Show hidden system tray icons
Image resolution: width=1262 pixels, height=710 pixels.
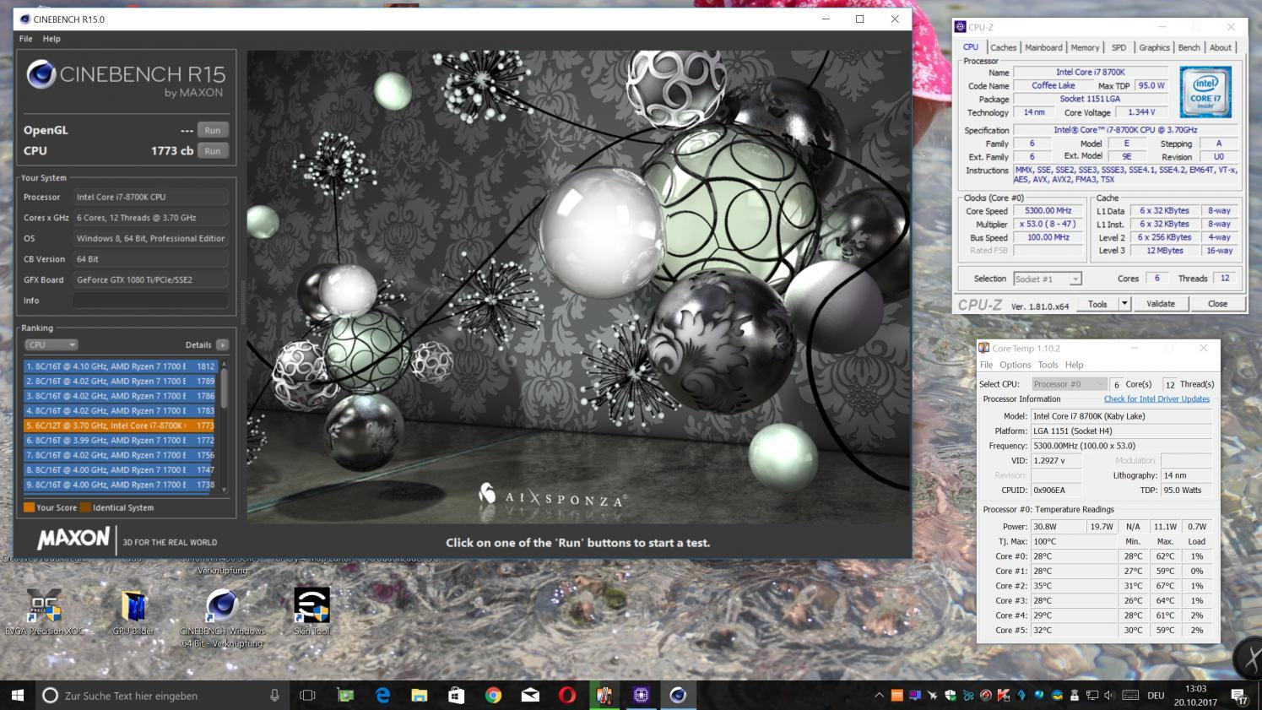pyautogui.click(x=879, y=696)
